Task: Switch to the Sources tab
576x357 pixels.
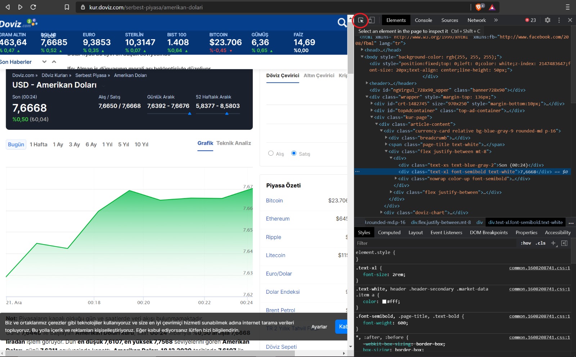Action: point(450,20)
